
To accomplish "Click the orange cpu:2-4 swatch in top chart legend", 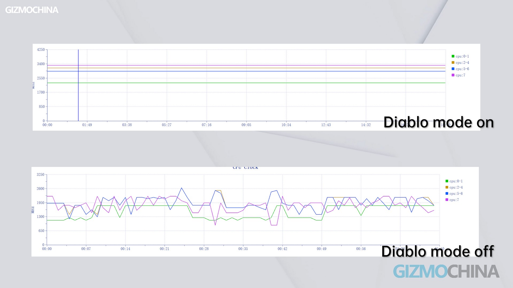I will (x=453, y=62).
